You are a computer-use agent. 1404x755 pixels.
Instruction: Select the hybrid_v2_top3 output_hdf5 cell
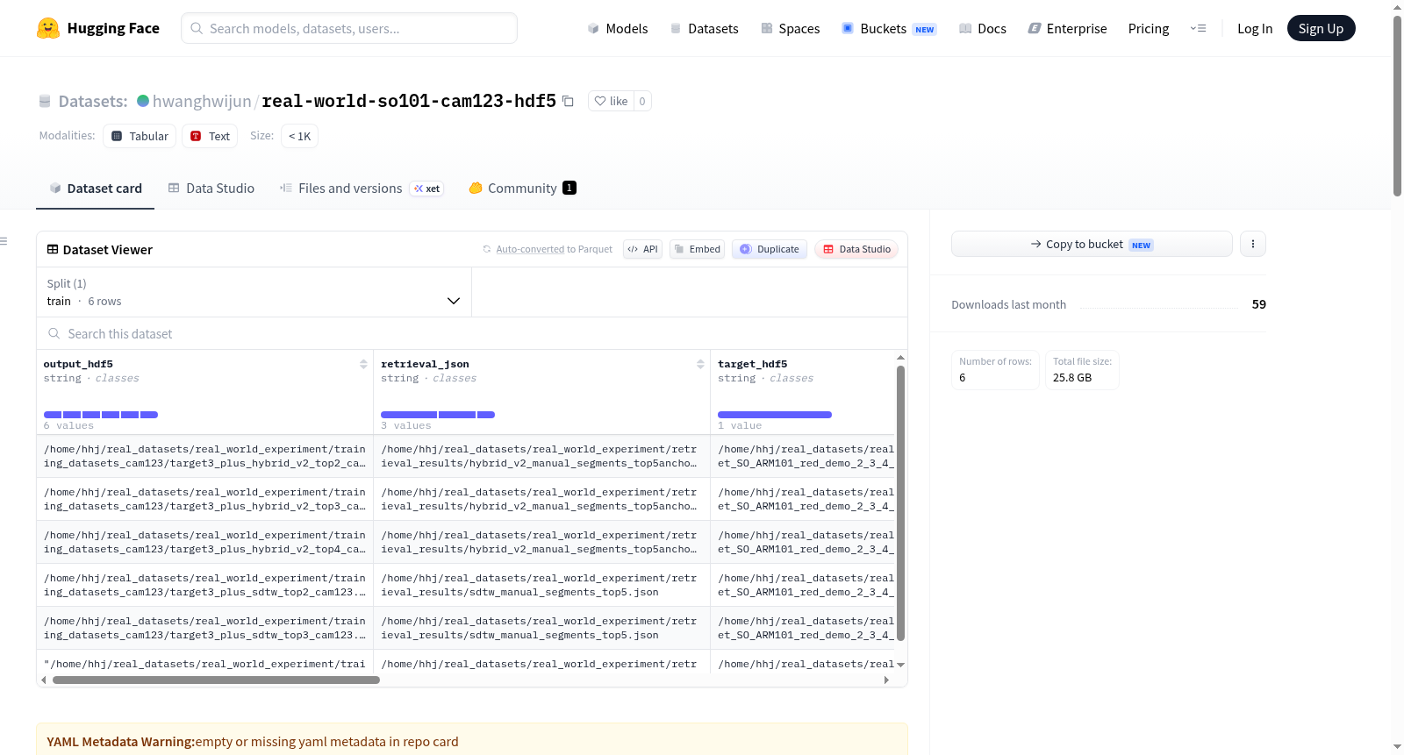(205, 499)
